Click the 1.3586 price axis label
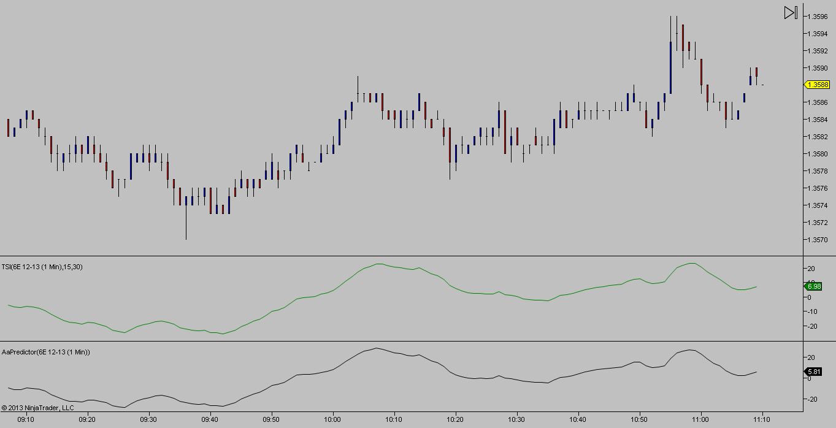This screenshot has height=428, width=836. tap(819, 102)
